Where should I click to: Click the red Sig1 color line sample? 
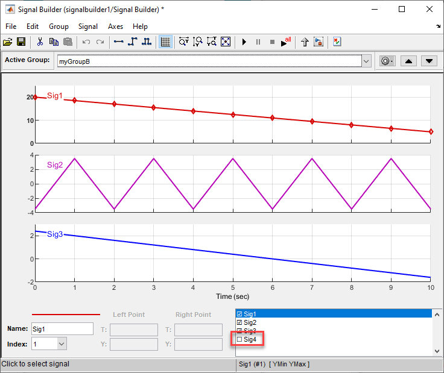66,314
